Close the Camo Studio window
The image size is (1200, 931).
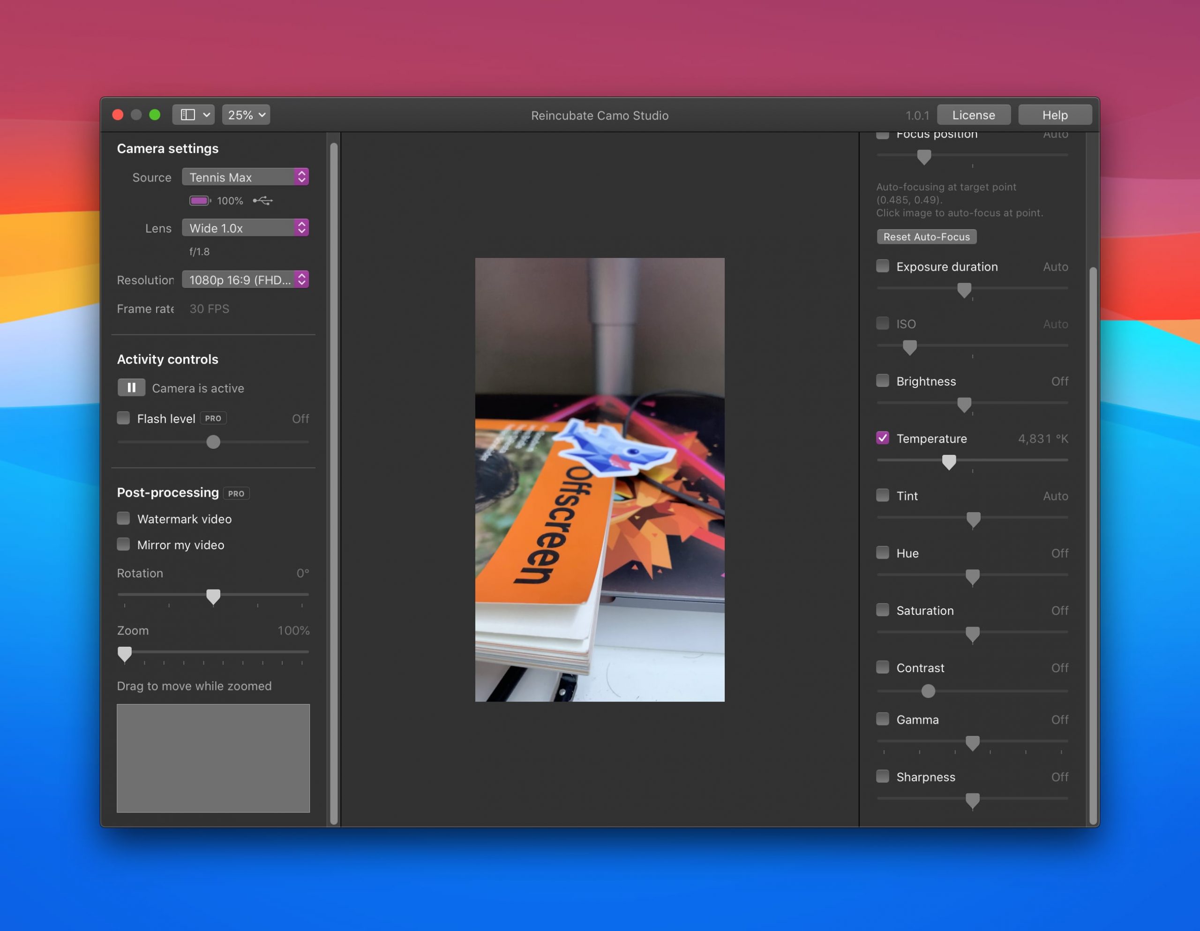tap(118, 114)
